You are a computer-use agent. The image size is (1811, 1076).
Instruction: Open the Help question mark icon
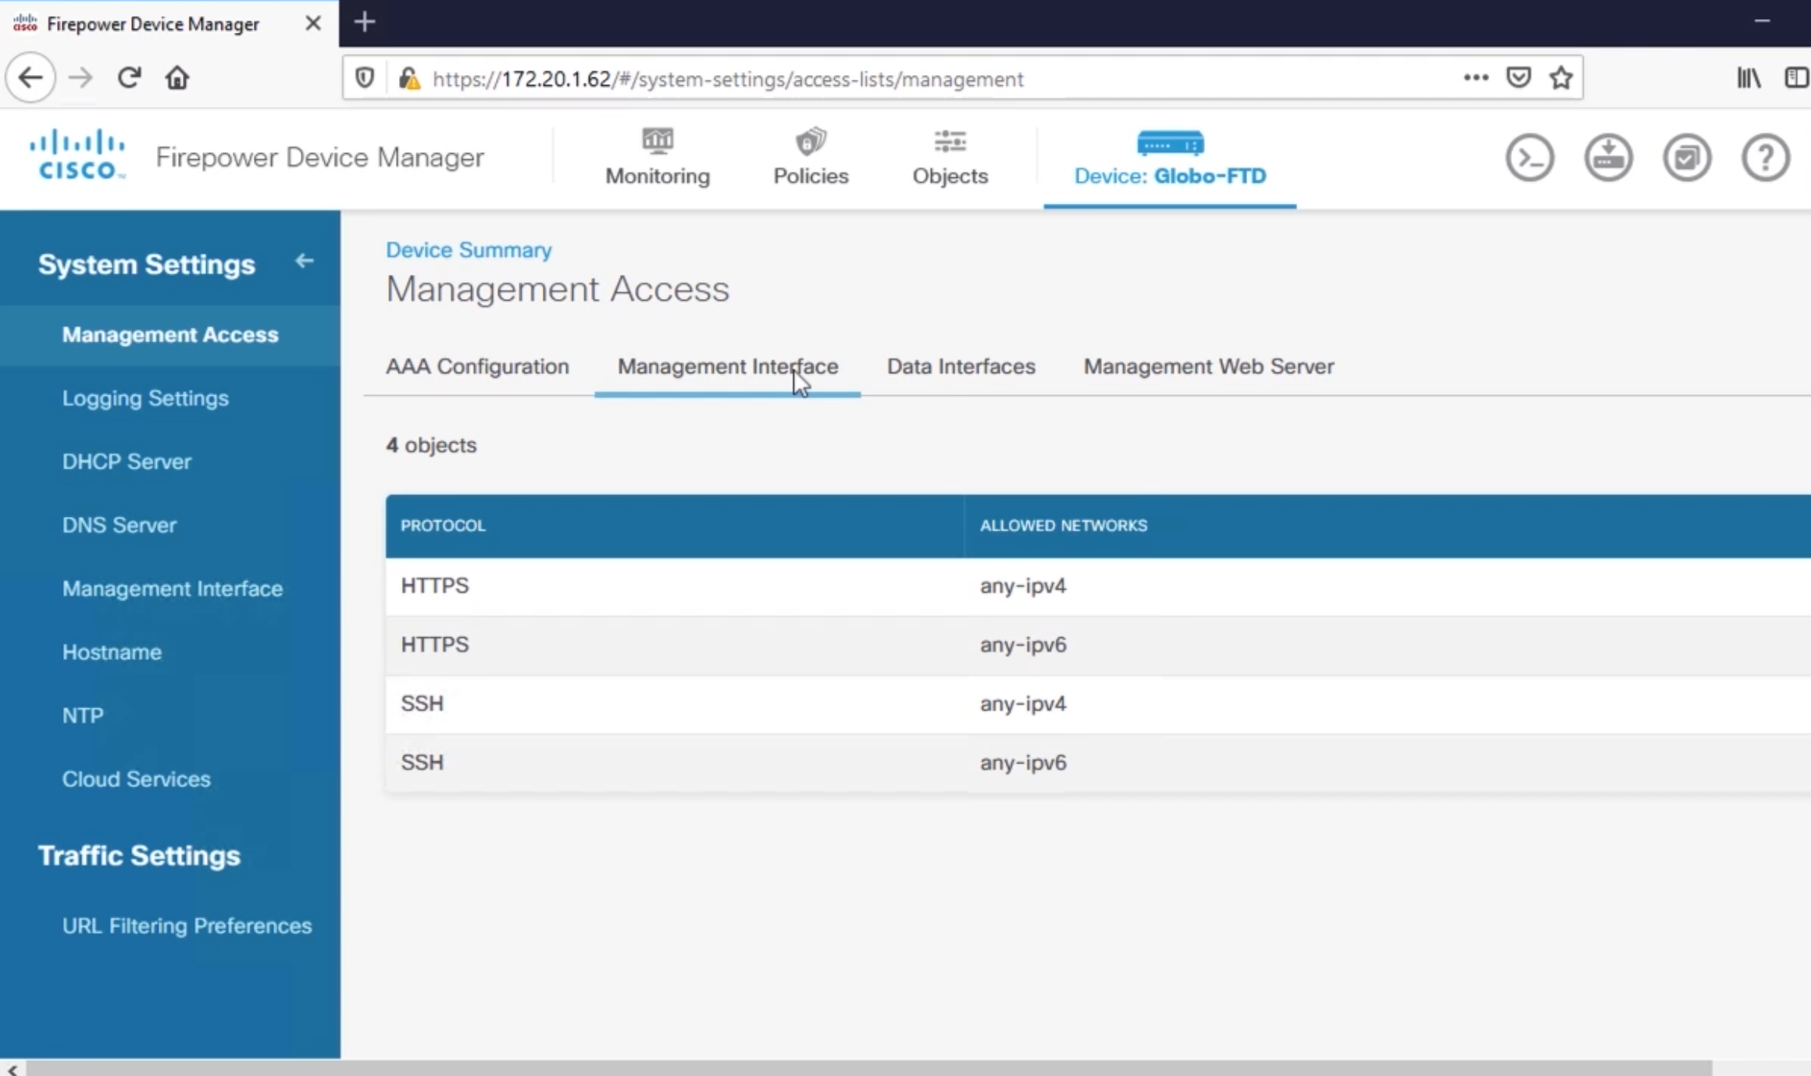1765,158
